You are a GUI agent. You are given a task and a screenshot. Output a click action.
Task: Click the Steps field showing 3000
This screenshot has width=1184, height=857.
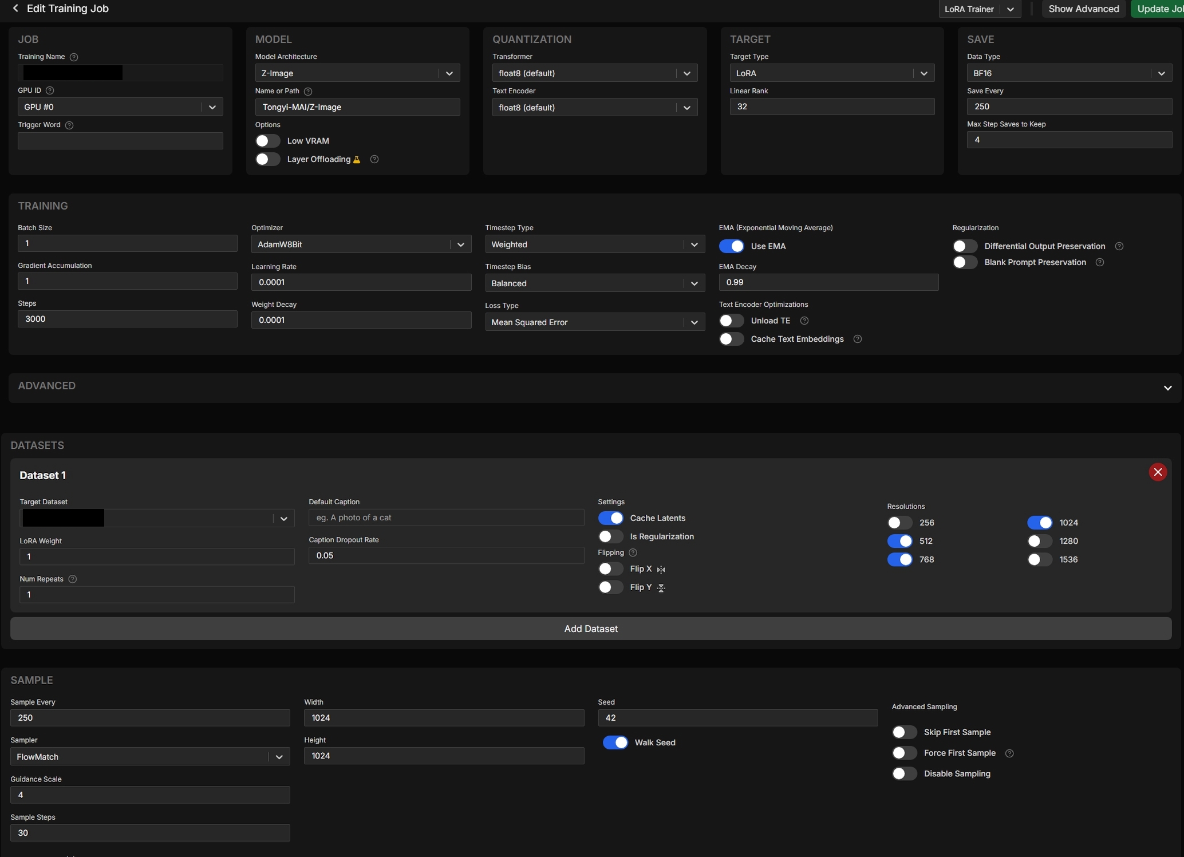127,319
